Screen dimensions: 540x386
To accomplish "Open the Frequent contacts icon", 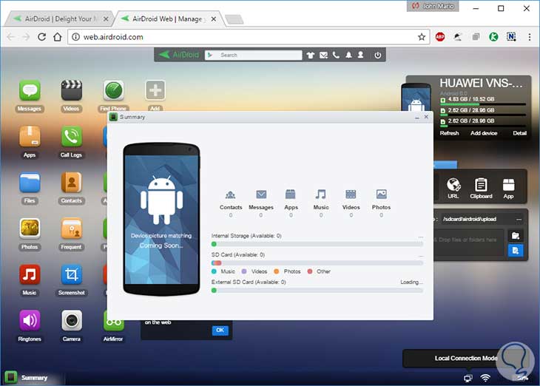I will coord(71,228).
